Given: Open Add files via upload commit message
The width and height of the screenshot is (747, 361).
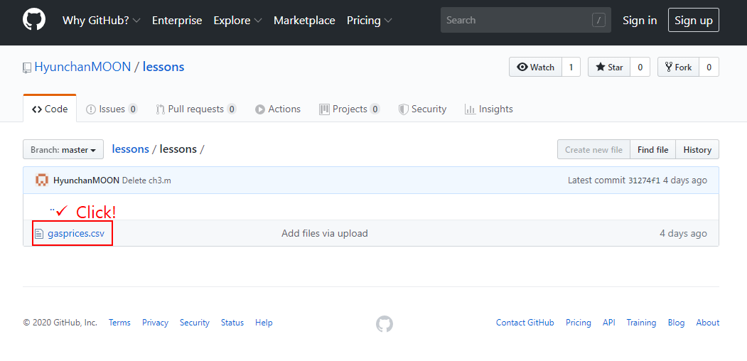Looking at the screenshot, I should coord(324,233).
